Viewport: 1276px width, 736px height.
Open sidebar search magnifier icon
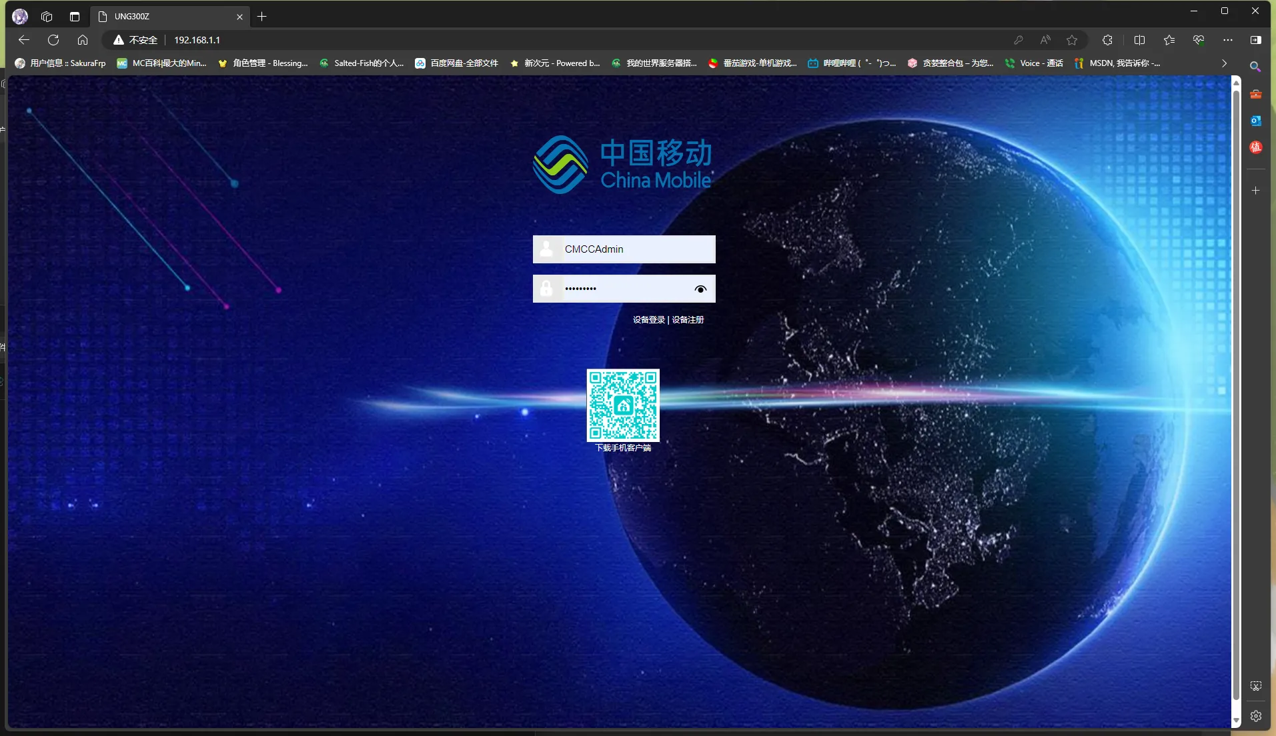point(1255,67)
